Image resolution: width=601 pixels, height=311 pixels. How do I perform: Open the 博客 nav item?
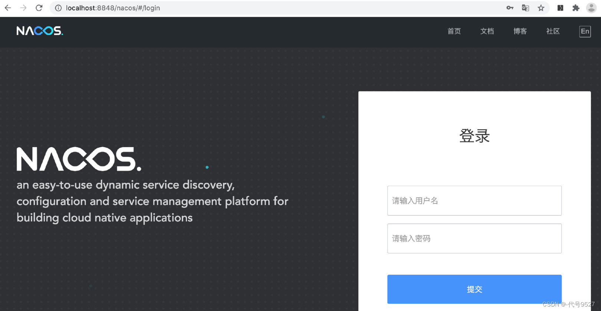click(x=520, y=31)
